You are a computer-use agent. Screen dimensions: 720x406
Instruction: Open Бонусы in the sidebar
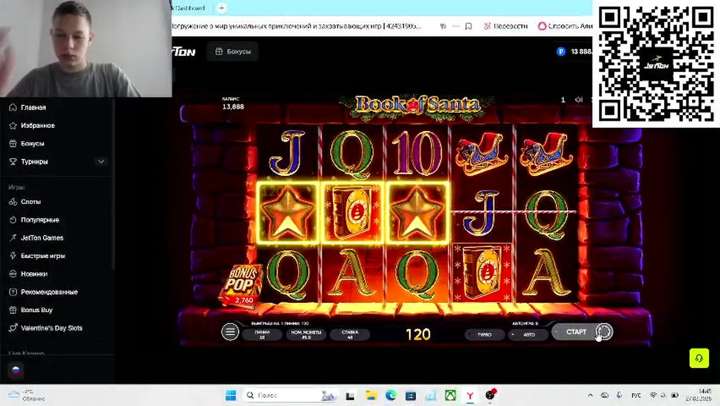(x=32, y=143)
